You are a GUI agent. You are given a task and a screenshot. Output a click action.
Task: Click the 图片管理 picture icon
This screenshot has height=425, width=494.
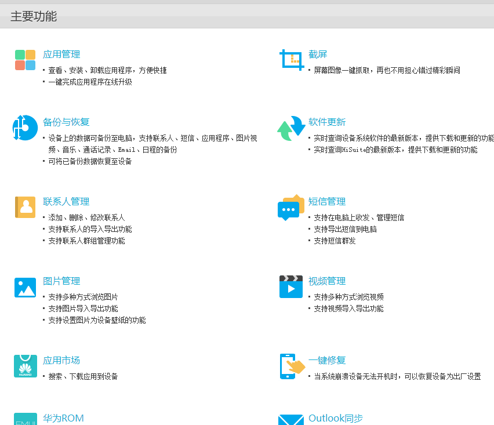25,288
